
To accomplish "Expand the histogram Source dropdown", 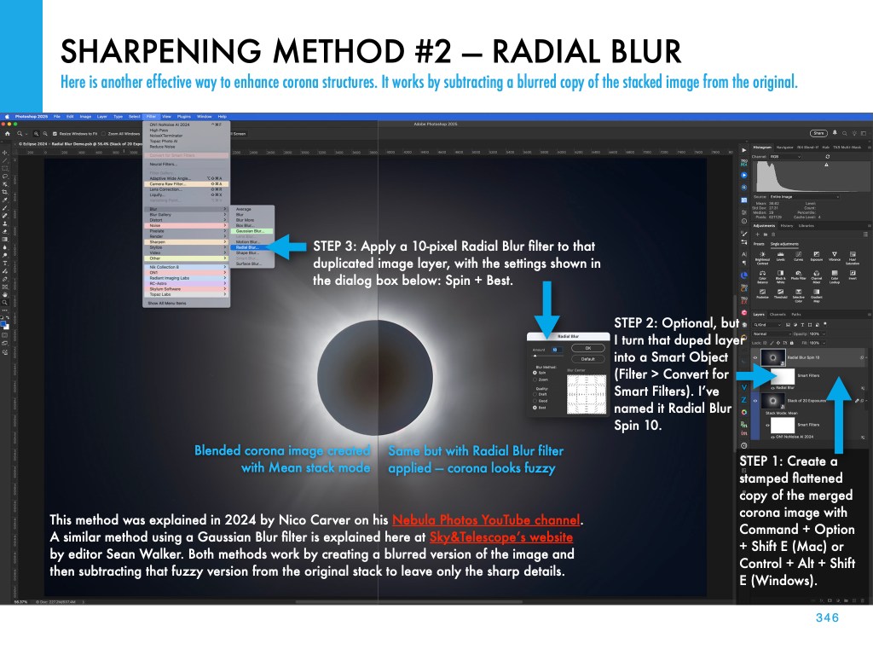I will 806,197.
